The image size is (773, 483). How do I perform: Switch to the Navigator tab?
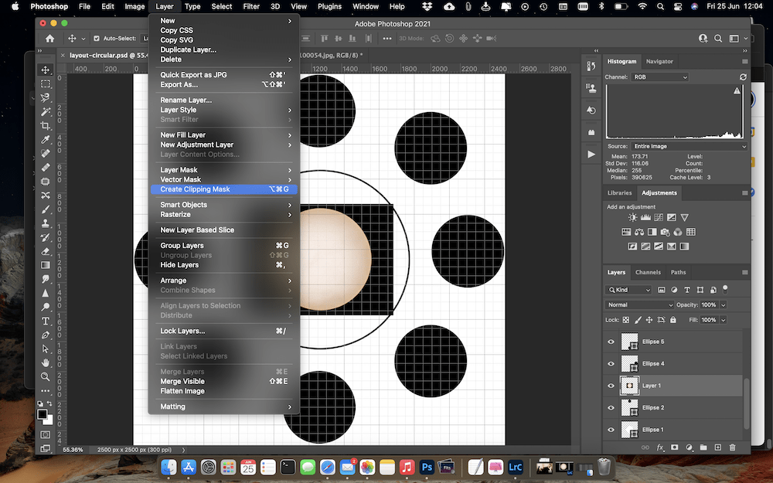[x=659, y=62]
